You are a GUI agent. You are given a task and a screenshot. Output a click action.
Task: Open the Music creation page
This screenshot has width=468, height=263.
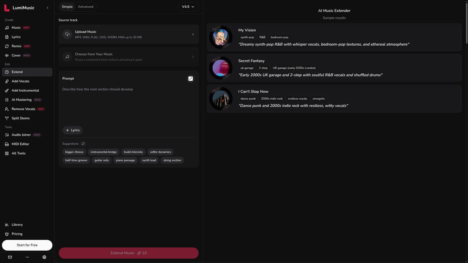click(27, 28)
